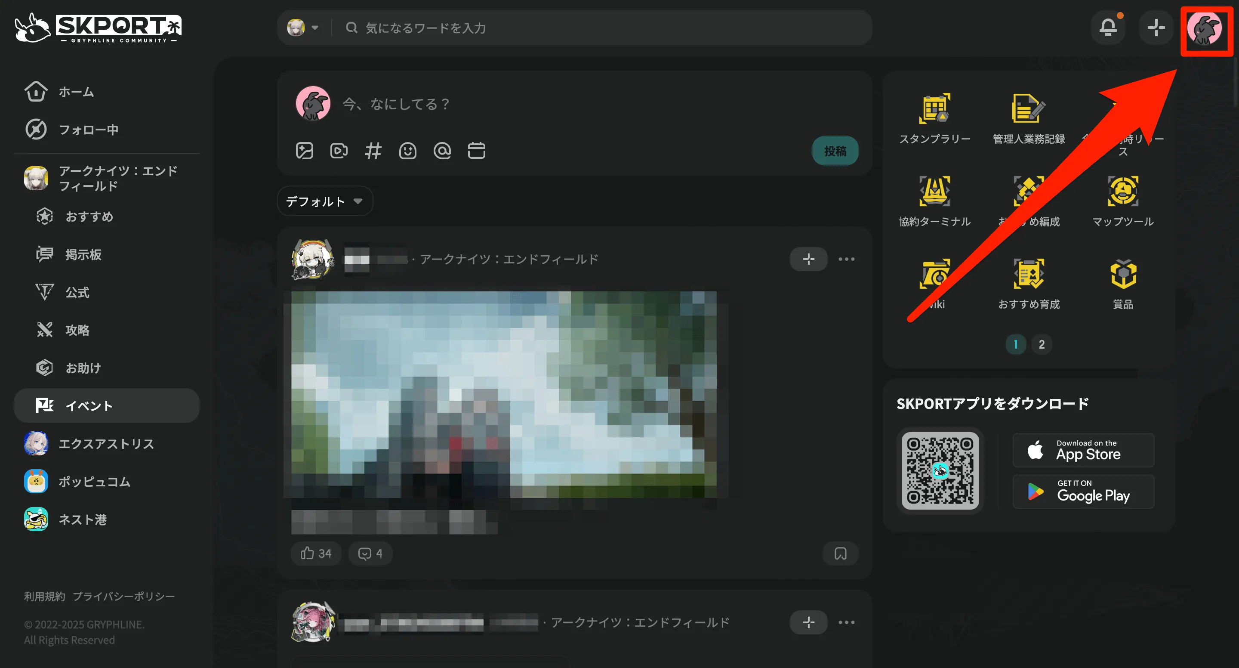Screen dimensions: 1239x668
Task: Insert an emoji into the new post
Action: (x=408, y=151)
